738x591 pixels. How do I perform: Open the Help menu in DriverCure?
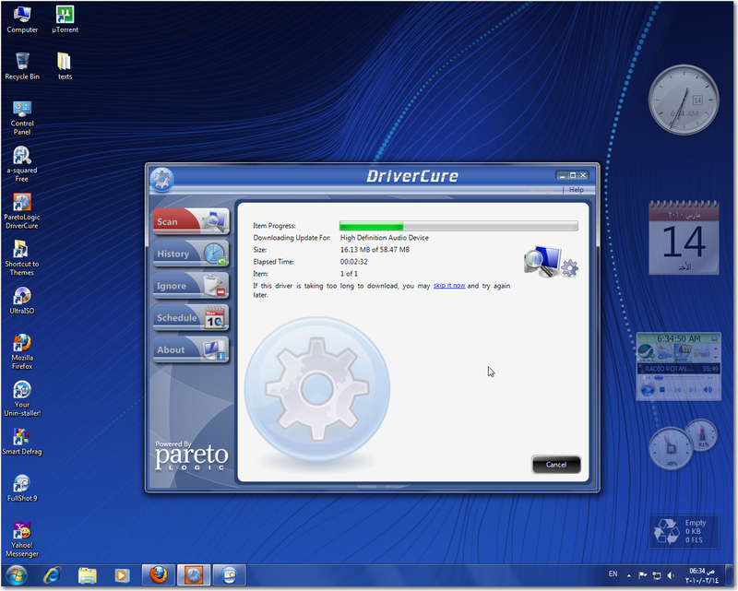click(576, 190)
